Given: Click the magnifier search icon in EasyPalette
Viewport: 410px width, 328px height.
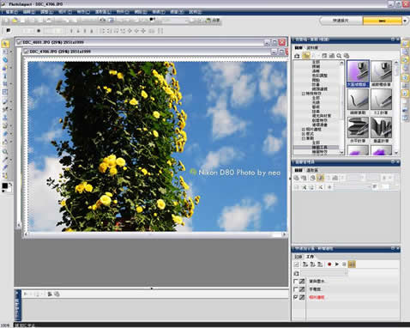Looking at the screenshot, I should (339, 56).
